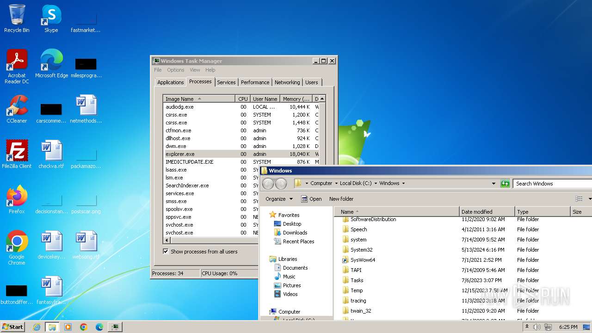592x333 pixels.
Task: Expand the Local Disk (C:) breadcrumb arrow
Action: (x=376, y=184)
